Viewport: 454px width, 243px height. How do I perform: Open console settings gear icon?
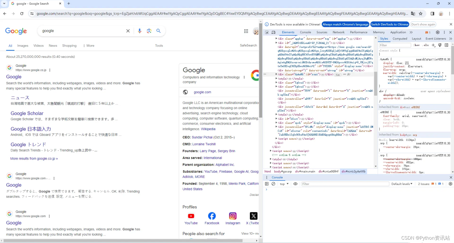point(450,184)
